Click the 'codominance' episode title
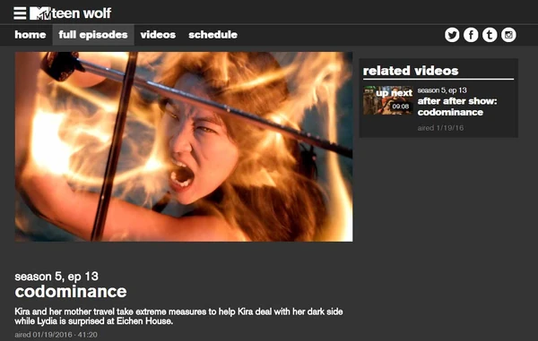 coord(71,292)
